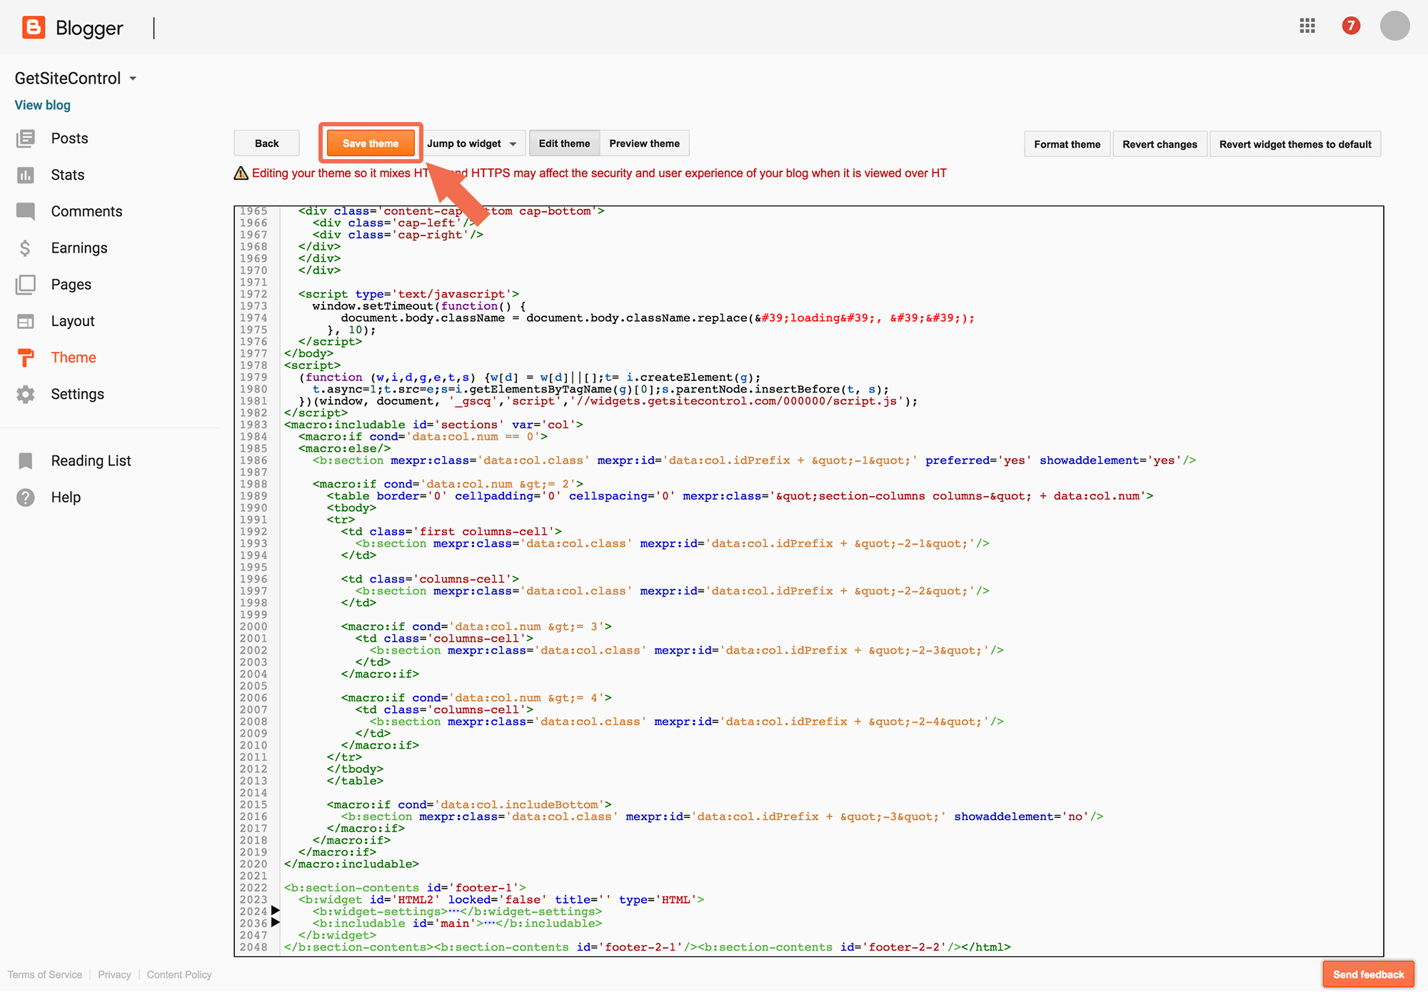This screenshot has height=992, width=1428.
Task: Open the Posts section icon
Action: (x=26, y=138)
